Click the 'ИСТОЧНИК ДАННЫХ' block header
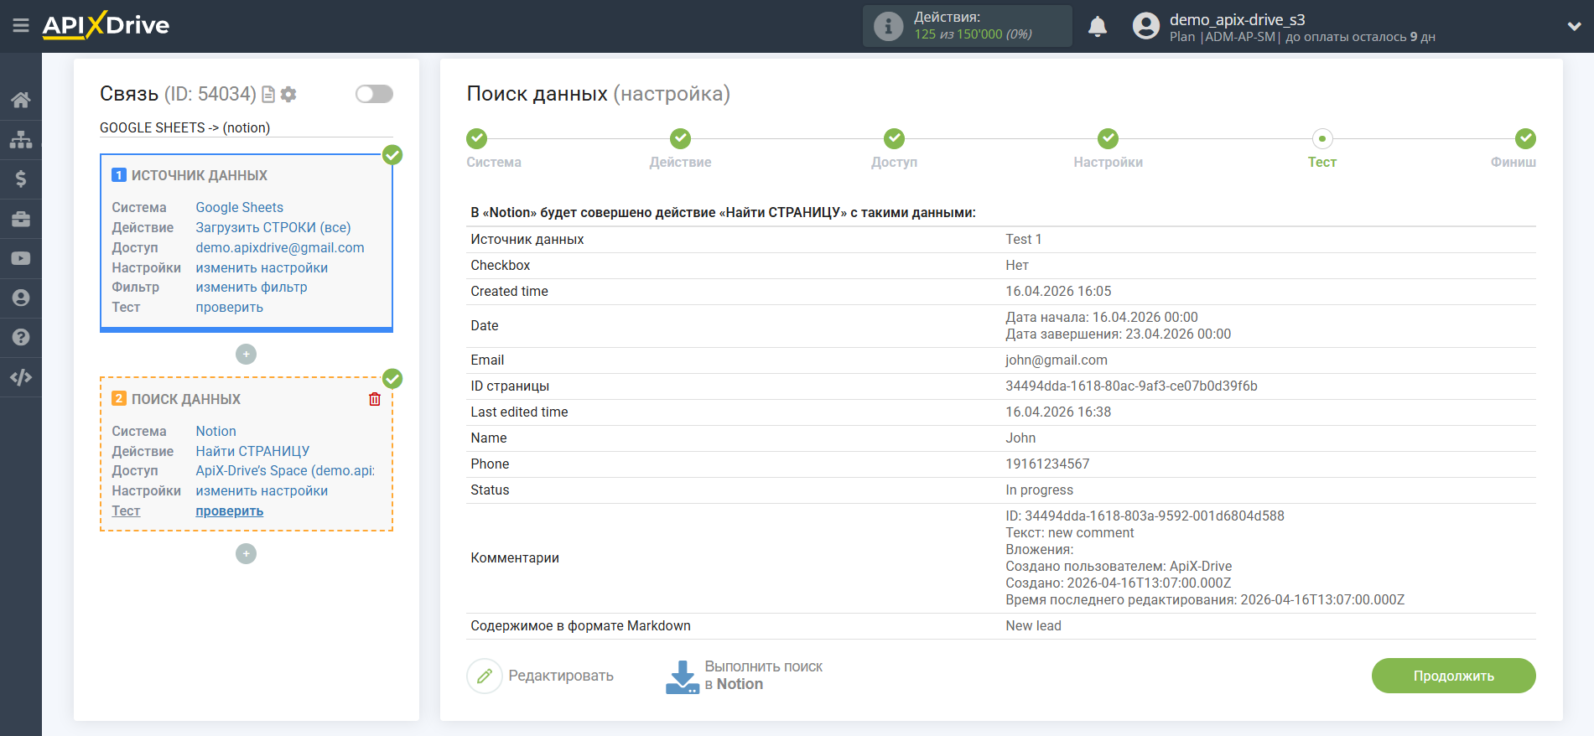 click(199, 175)
